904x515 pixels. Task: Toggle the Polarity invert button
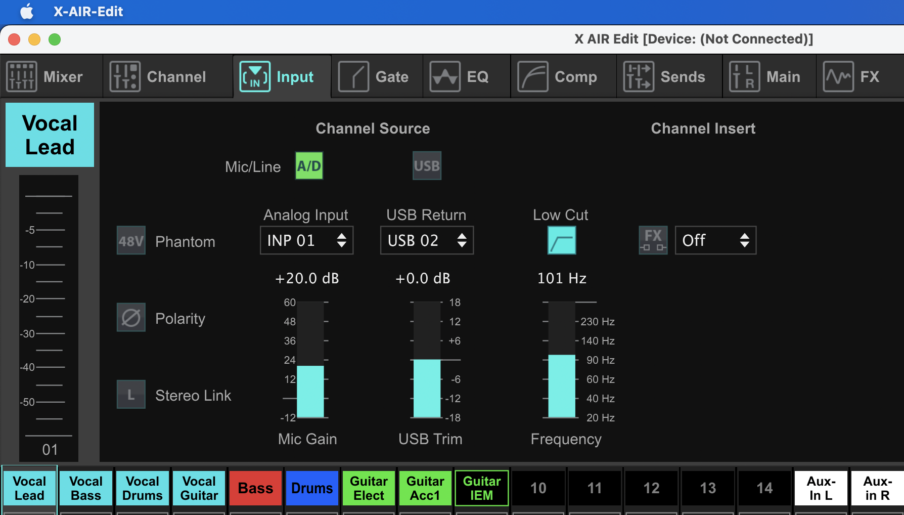[131, 317]
